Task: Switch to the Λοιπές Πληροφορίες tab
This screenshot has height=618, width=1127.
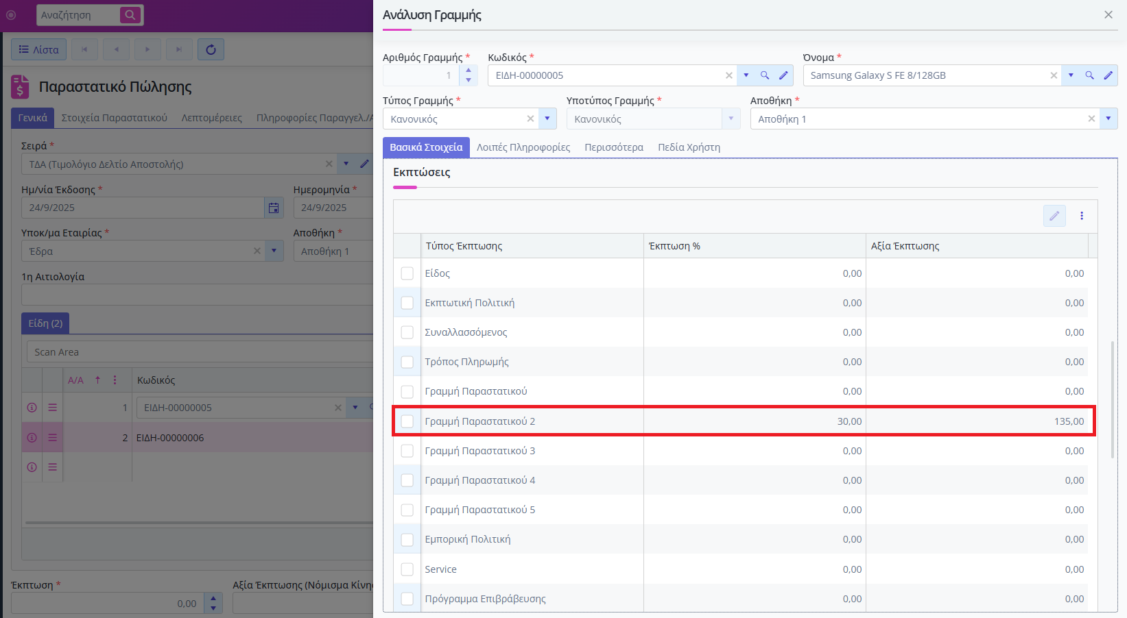Action: click(x=523, y=147)
